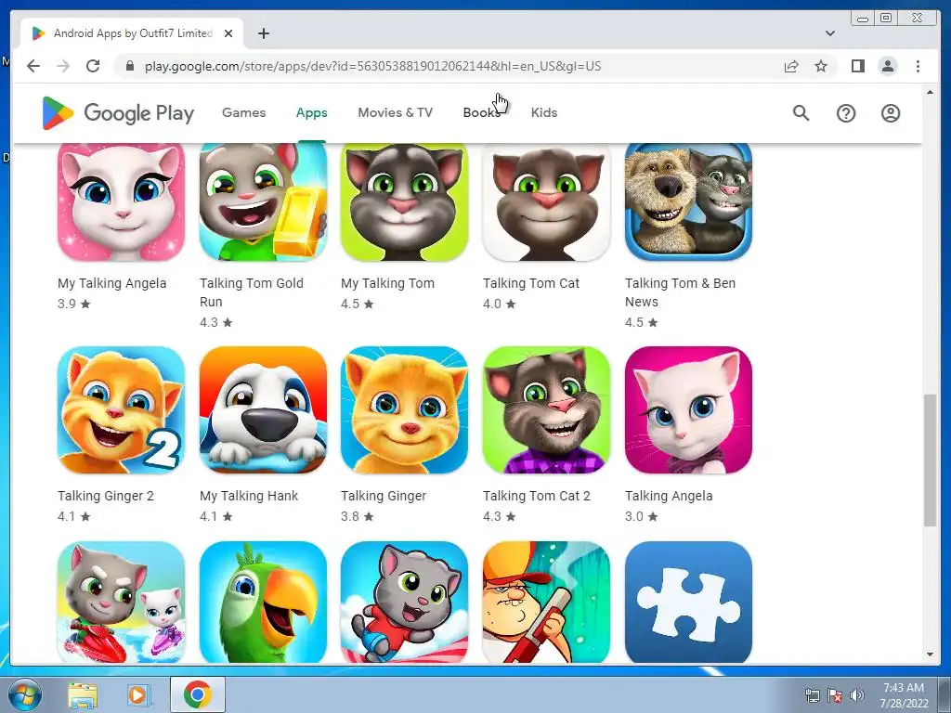
Task: Go back to the previous page
Action: 33,66
